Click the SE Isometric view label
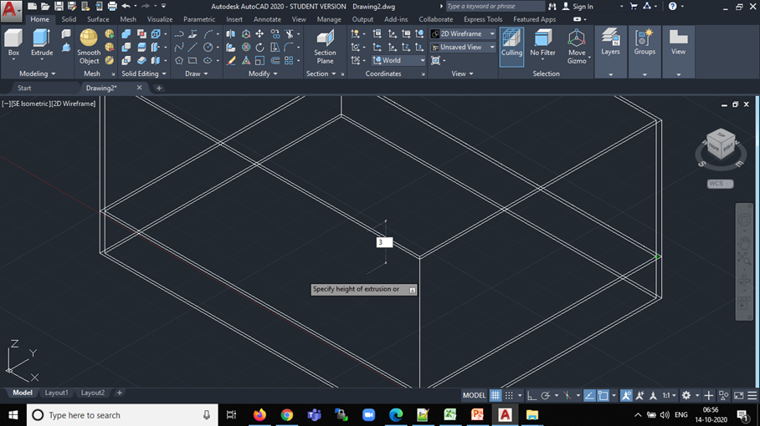The width and height of the screenshot is (760, 426). 29,104
